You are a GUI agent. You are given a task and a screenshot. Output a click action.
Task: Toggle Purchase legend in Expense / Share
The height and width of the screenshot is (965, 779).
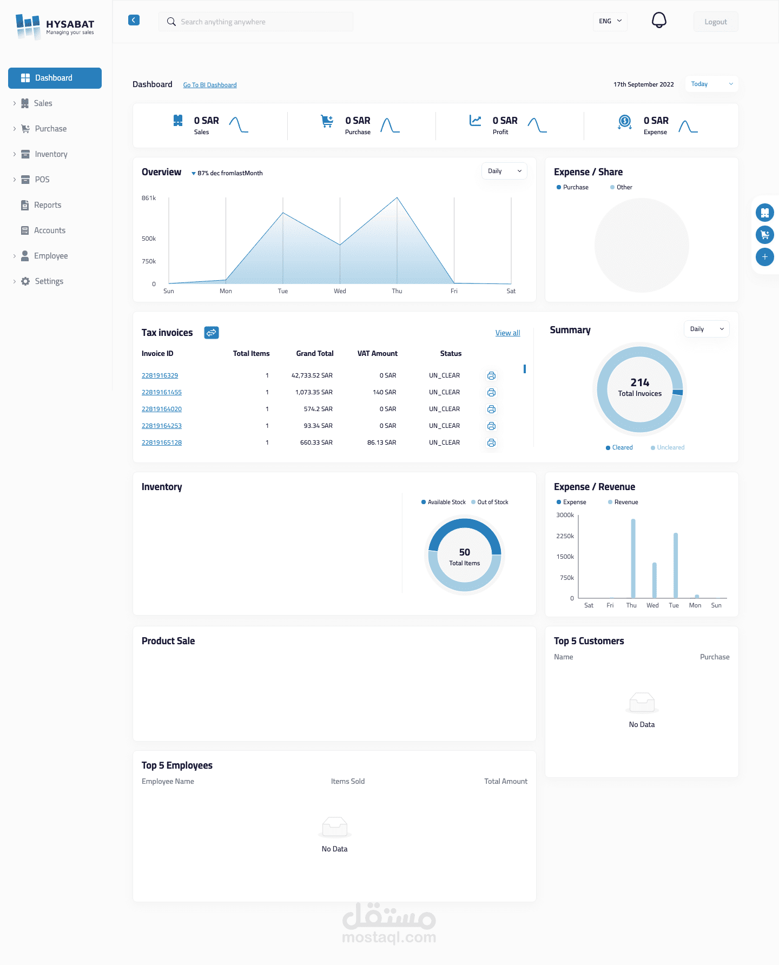[x=572, y=187]
